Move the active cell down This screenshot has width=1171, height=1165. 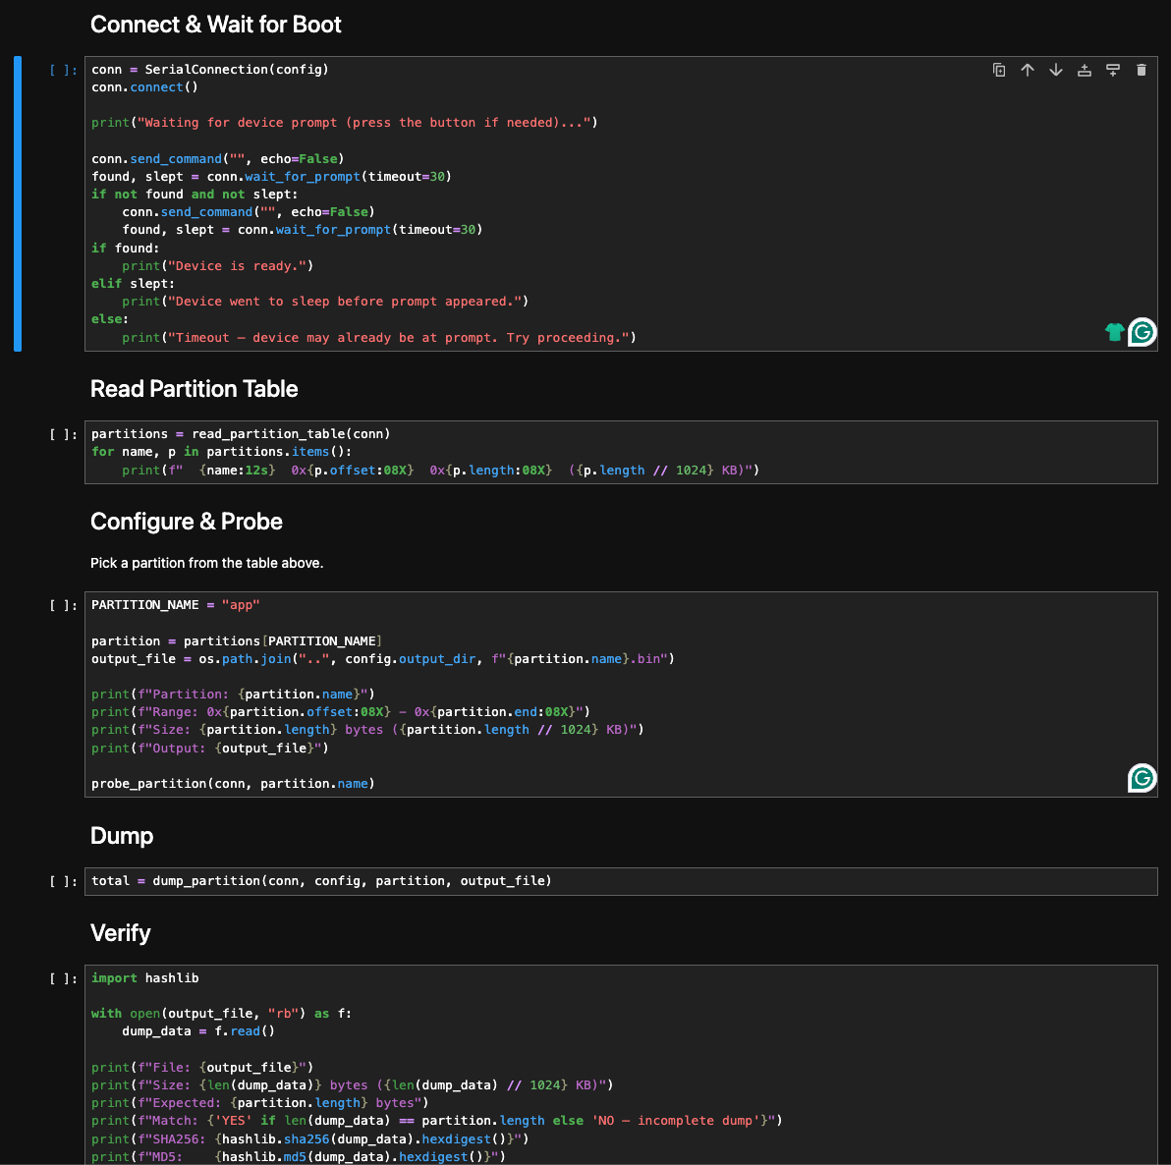tap(1056, 70)
